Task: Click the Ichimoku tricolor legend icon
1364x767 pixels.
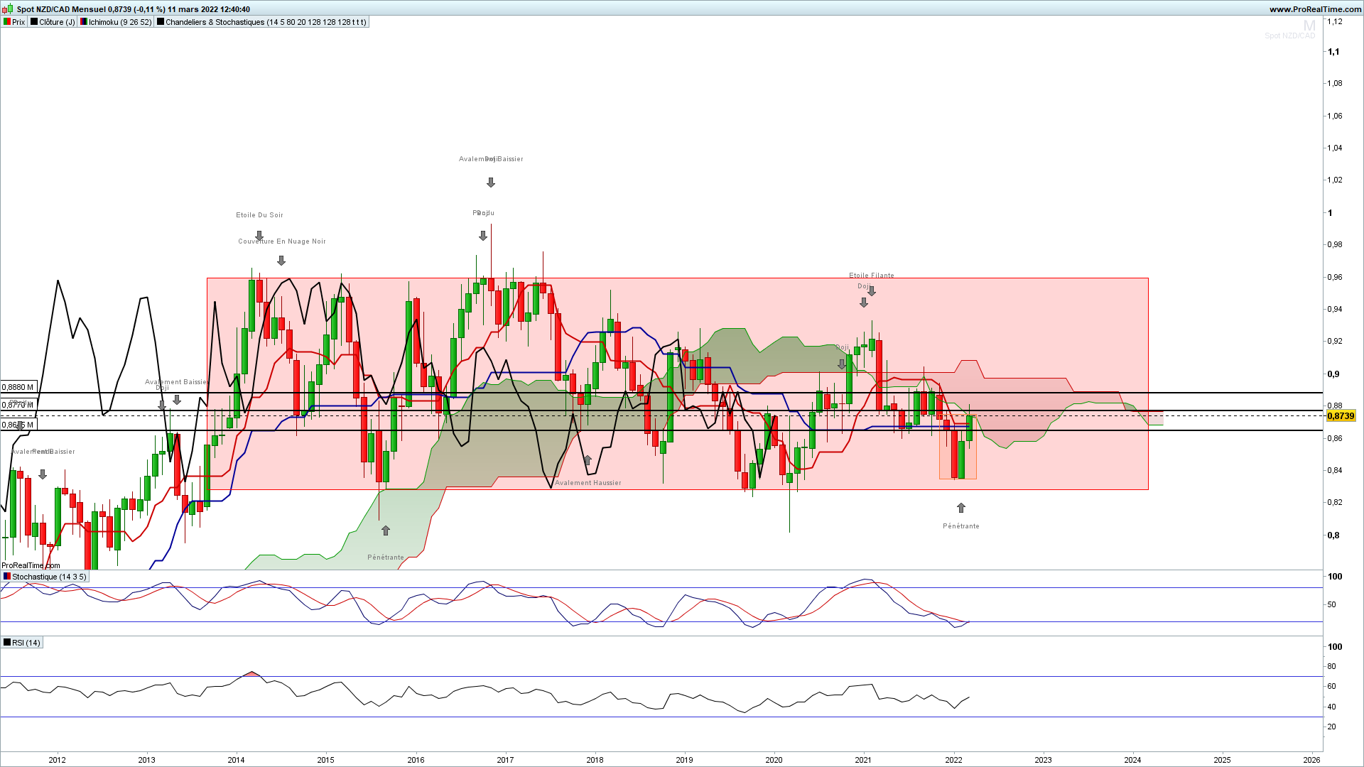Action: (84, 22)
